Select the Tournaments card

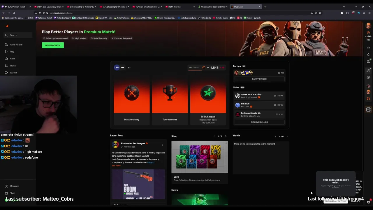170,99
